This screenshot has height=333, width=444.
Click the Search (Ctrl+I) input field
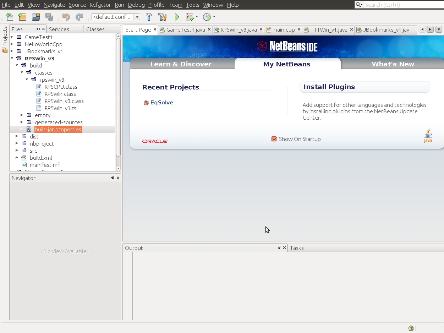[404, 5]
